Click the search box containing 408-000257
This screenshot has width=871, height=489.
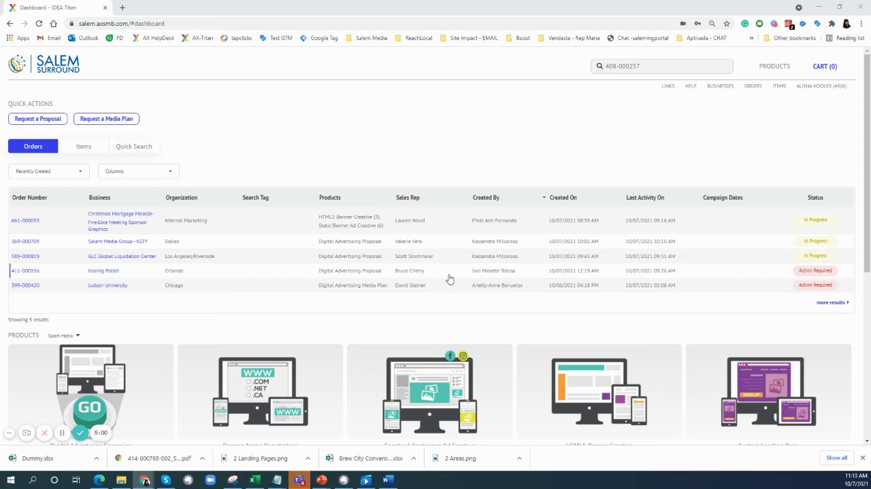coord(661,66)
